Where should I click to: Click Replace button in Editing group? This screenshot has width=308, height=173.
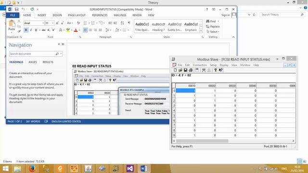point(213,26)
